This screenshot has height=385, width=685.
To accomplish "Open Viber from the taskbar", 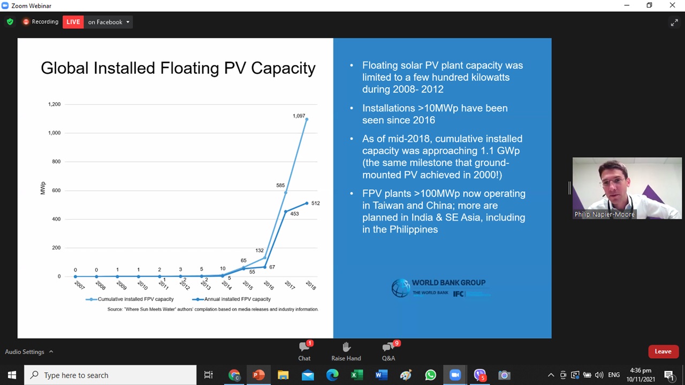I will (479, 375).
